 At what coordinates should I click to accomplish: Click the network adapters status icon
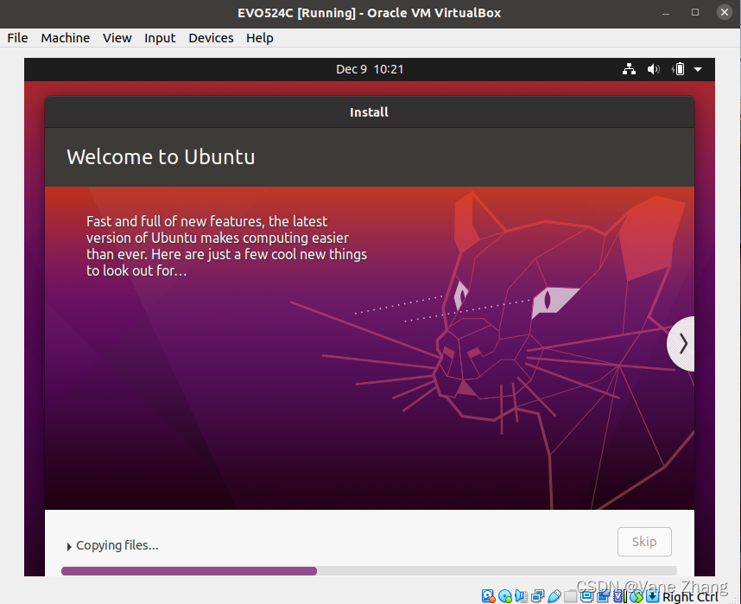point(538,596)
